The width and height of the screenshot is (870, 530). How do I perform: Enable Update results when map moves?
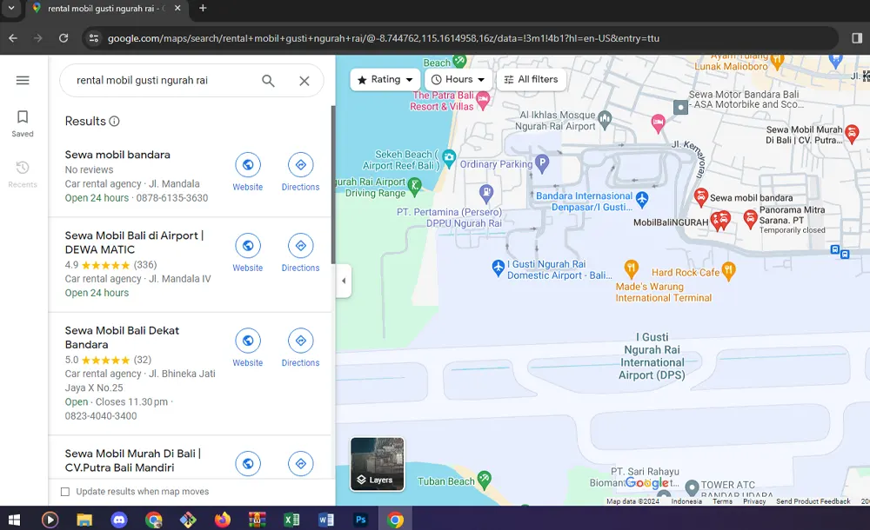coord(65,492)
